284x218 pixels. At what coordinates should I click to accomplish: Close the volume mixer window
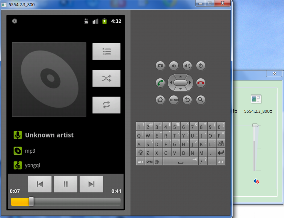pos(274,74)
